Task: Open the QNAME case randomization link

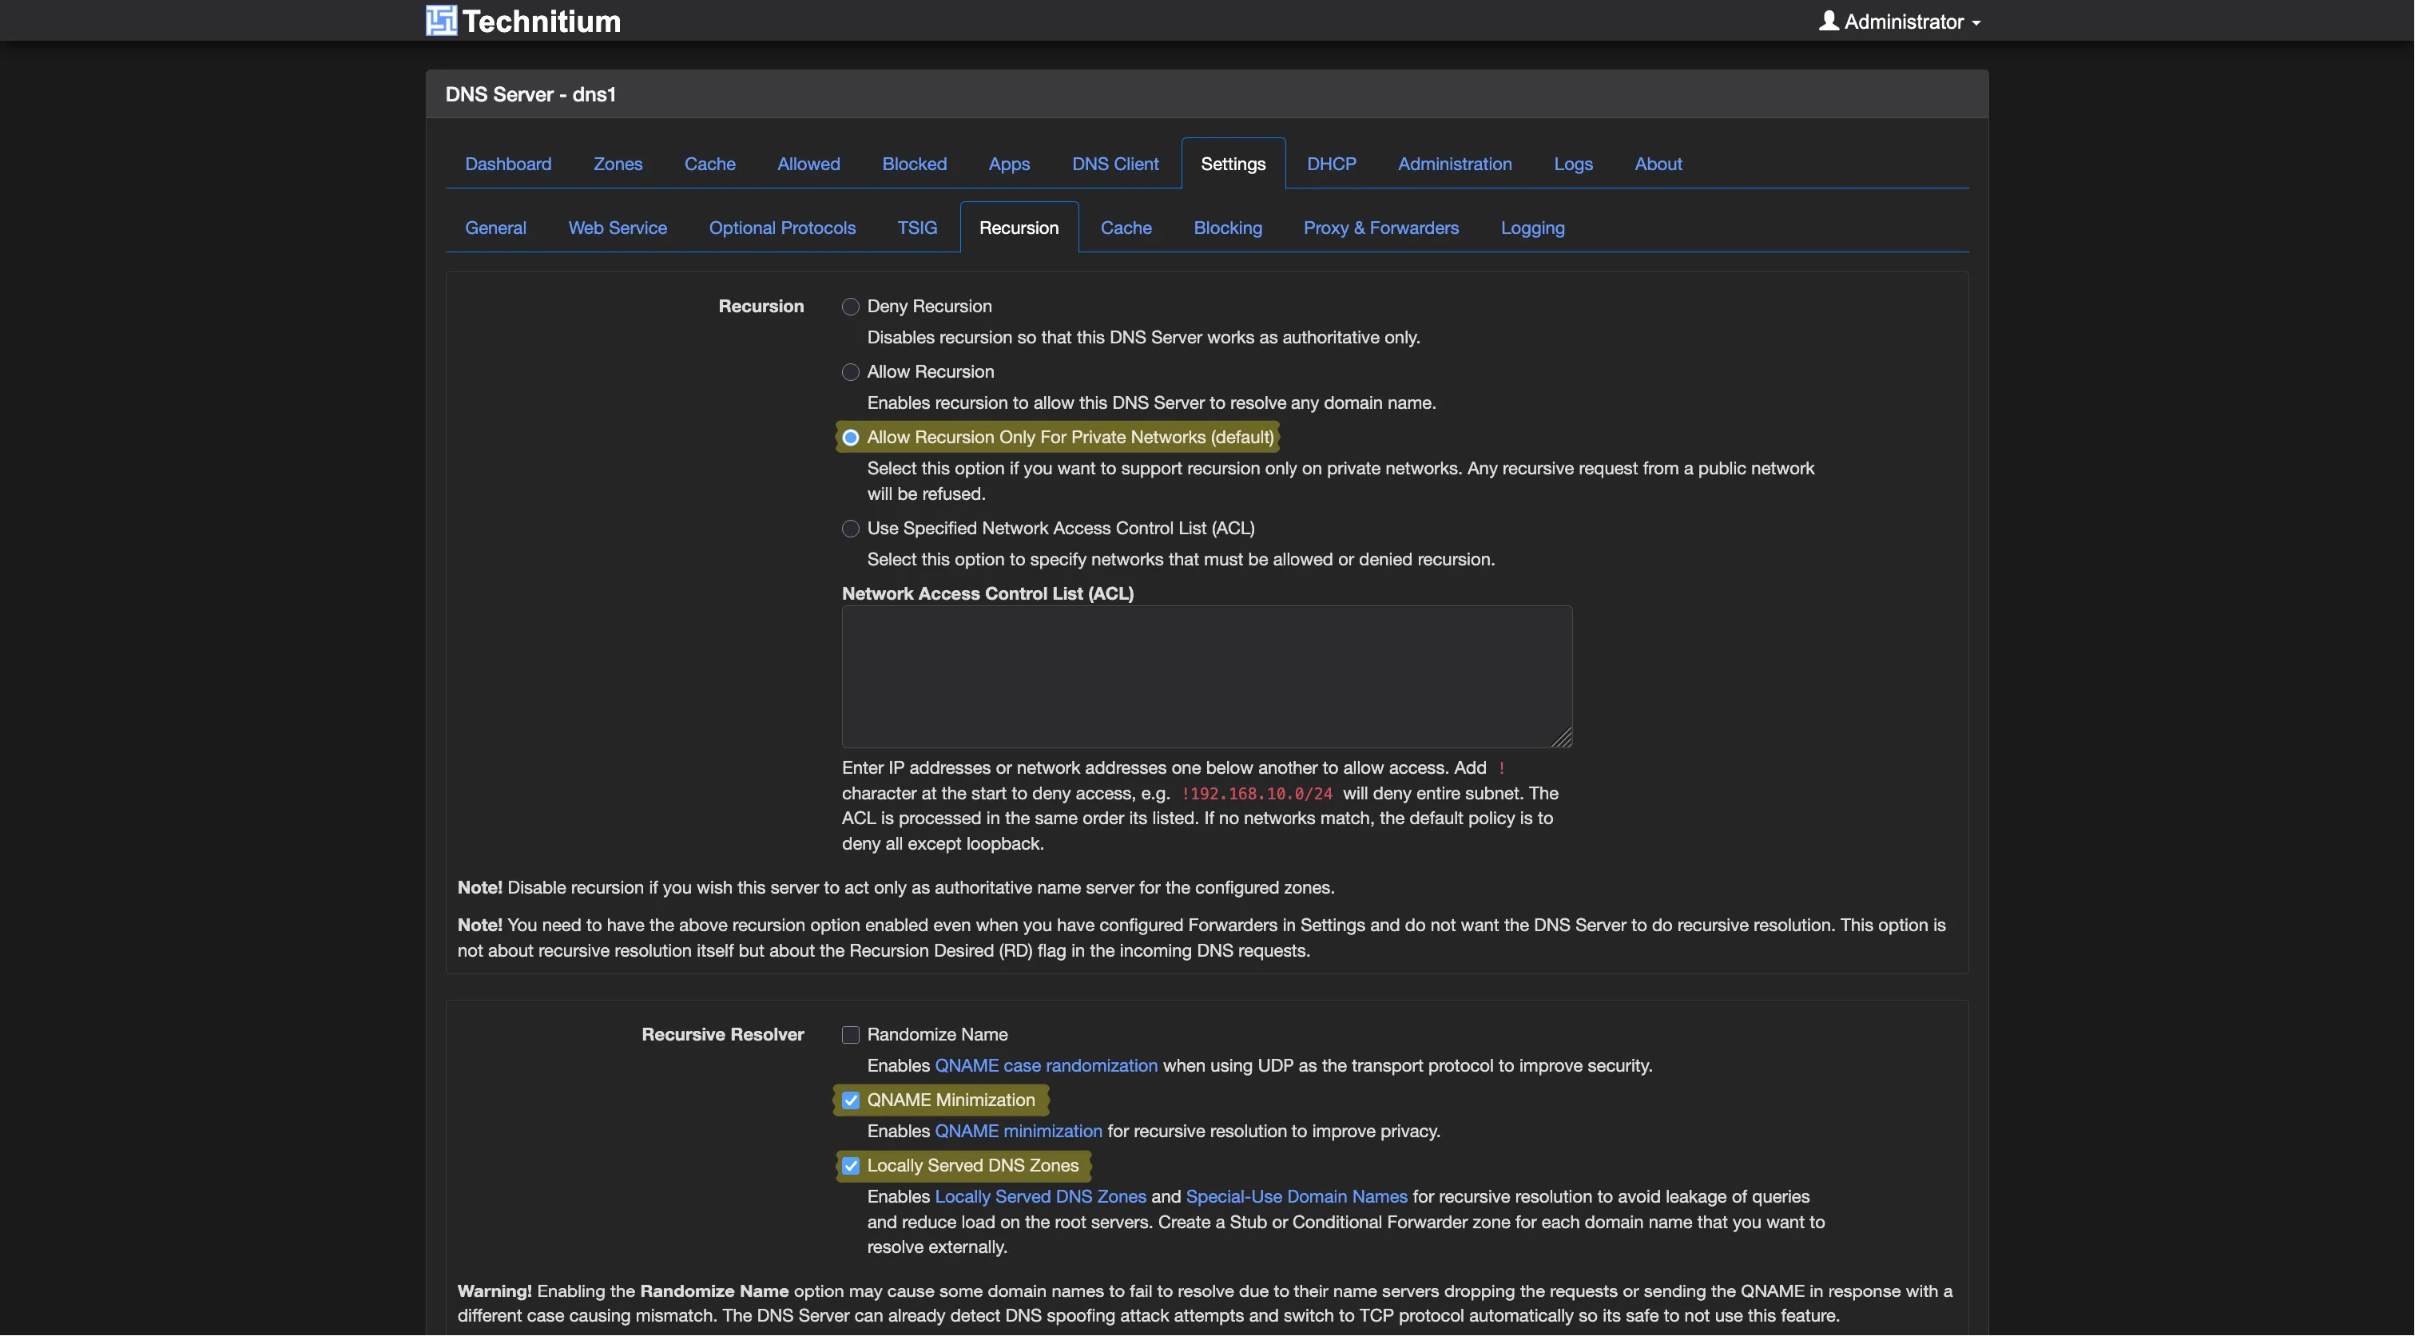Action: tap(1045, 1065)
